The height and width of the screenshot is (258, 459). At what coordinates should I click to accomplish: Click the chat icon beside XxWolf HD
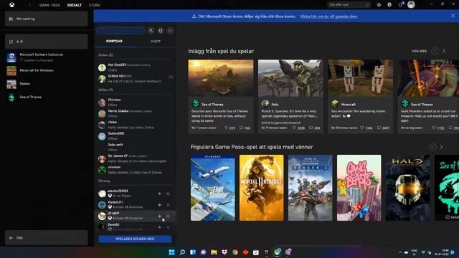171,77
